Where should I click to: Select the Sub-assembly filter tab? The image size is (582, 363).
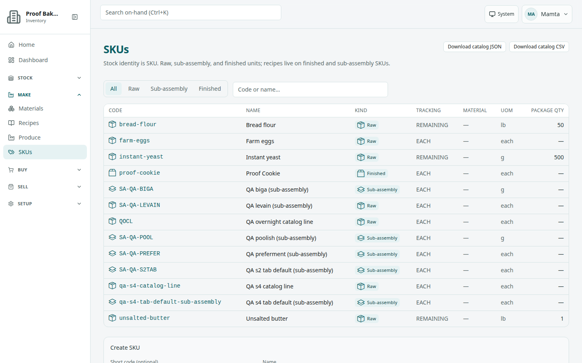(169, 89)
